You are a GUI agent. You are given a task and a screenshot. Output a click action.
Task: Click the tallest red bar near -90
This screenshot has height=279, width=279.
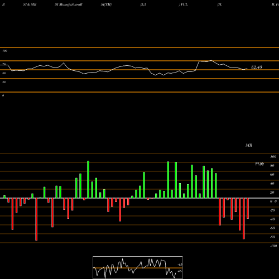point(36,219)
